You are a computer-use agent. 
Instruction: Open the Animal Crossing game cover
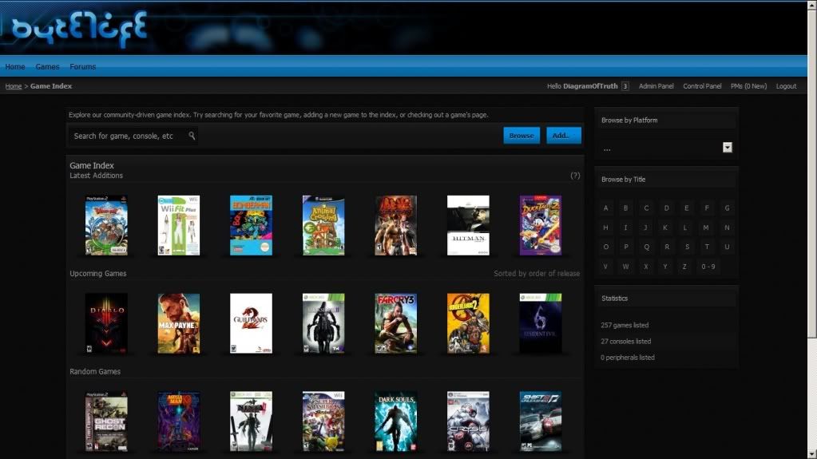click(x=323, y=226)
